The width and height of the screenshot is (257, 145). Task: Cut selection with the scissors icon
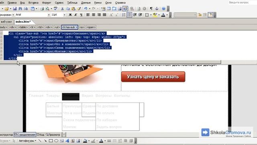(x=62, y=9)
